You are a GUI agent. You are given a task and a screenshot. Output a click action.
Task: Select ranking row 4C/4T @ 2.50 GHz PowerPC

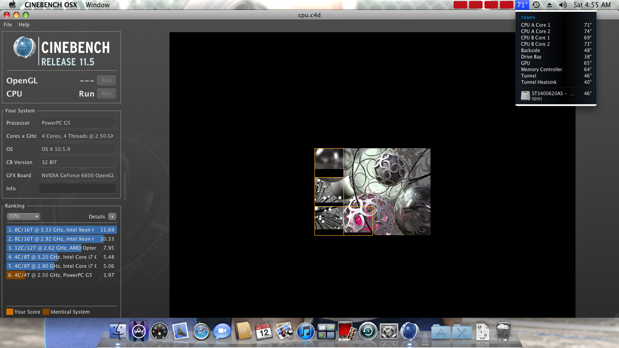pos(62,275)
